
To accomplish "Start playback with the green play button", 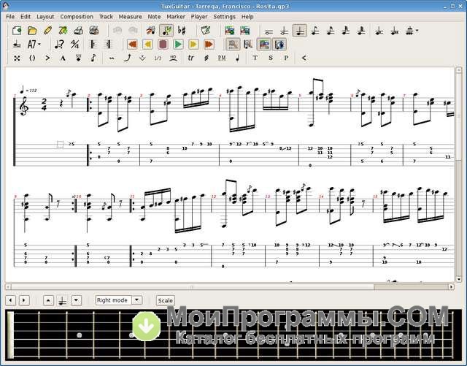I will [x=178, y=45].
